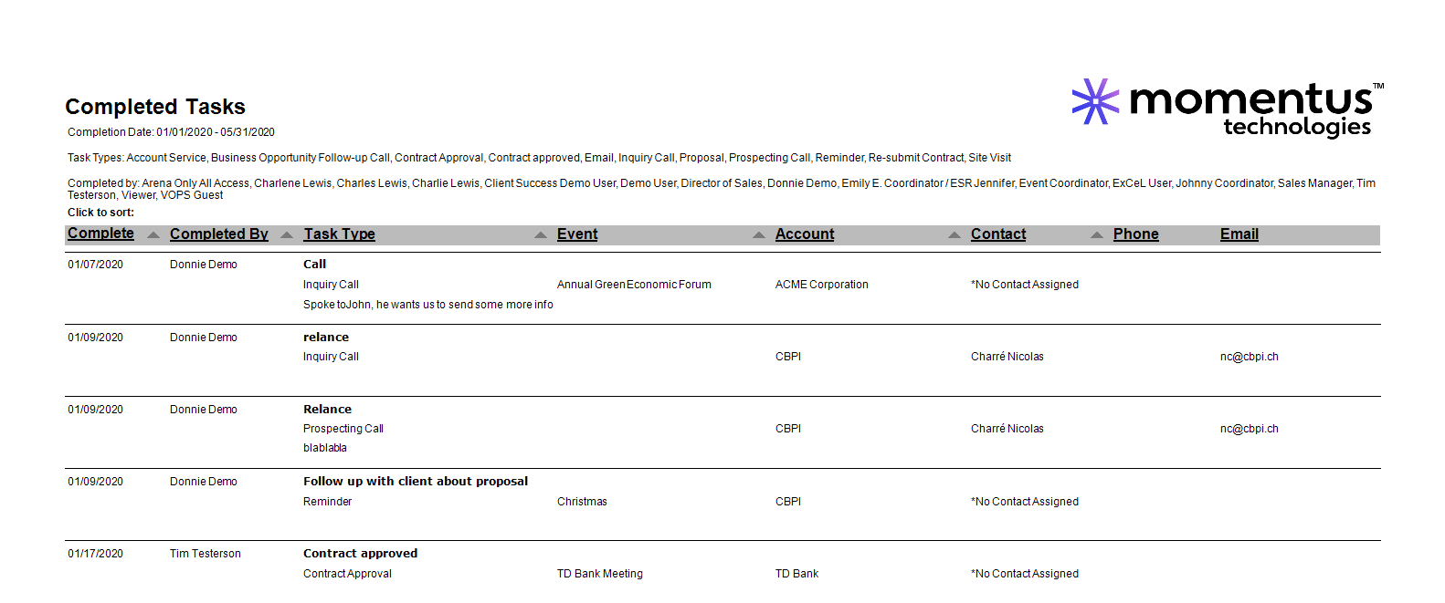Image resolution: width=1445 pixels, height=603 pixels.
Task: Click the Annual Green Economic Forum event
Action: pyautogui.click(x=634, y=285)
